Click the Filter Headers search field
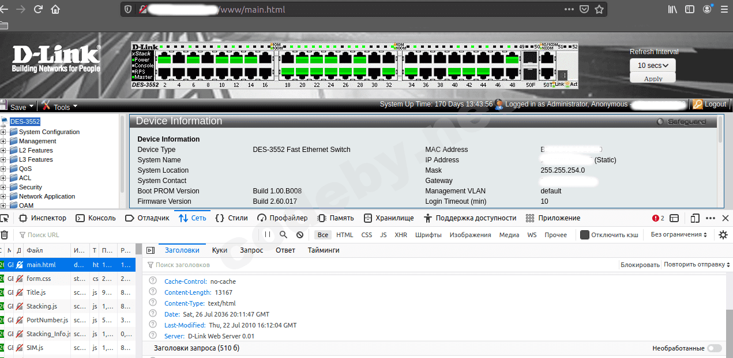The image size is (733, 358). pos(381,265)
